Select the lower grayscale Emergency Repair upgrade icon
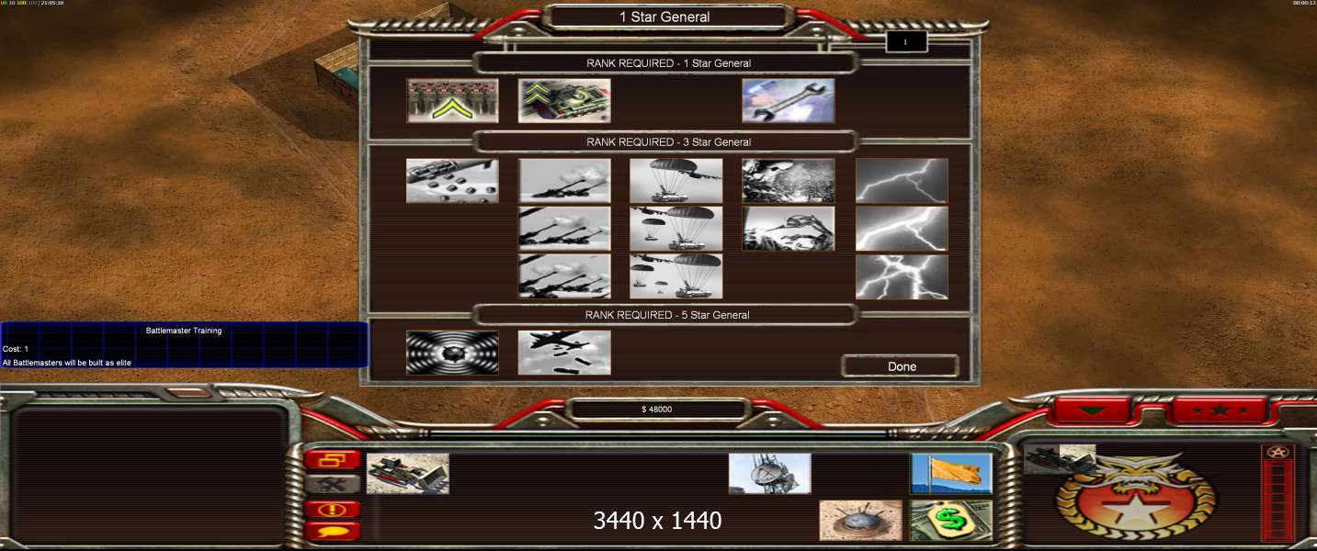 point(789,228)
